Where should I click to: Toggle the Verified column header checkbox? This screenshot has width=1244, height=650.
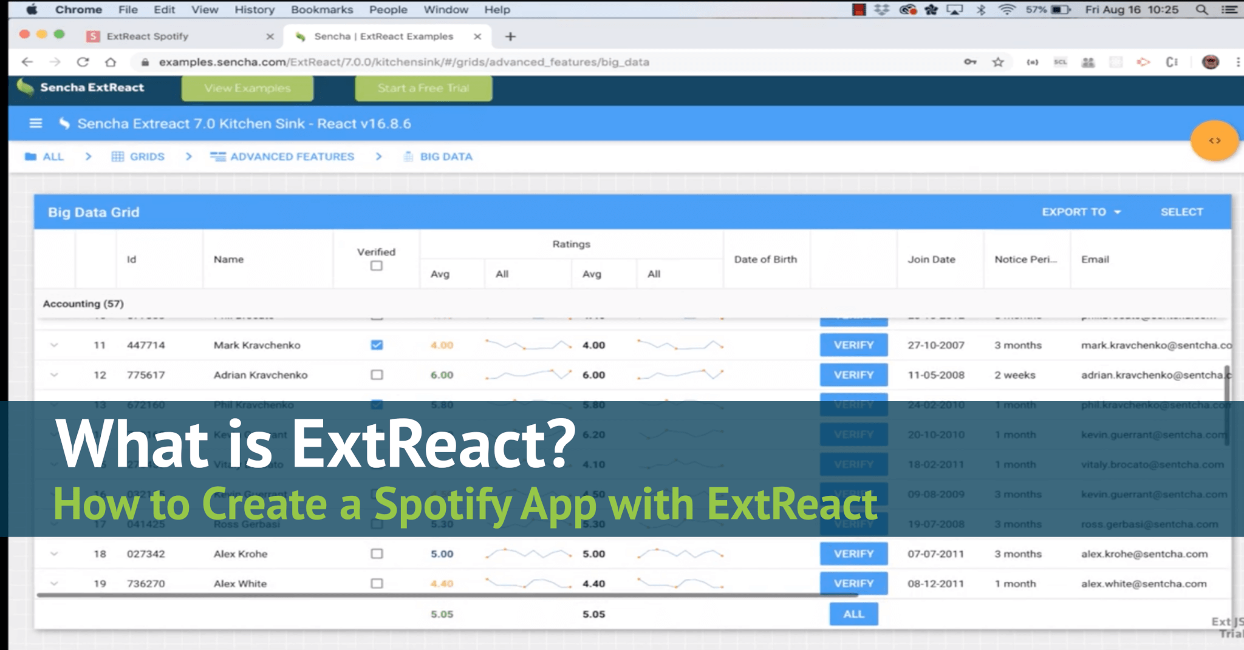tap(377, 266)
